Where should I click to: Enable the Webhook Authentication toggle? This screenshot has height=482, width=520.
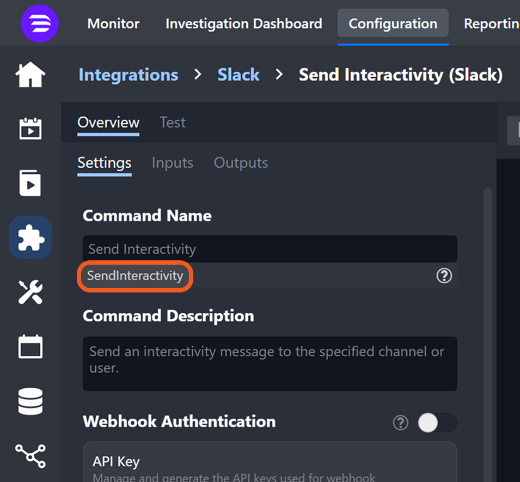tap(437, 423)
